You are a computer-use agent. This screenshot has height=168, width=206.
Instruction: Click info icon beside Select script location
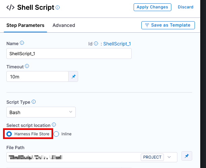tap(54, 125)
